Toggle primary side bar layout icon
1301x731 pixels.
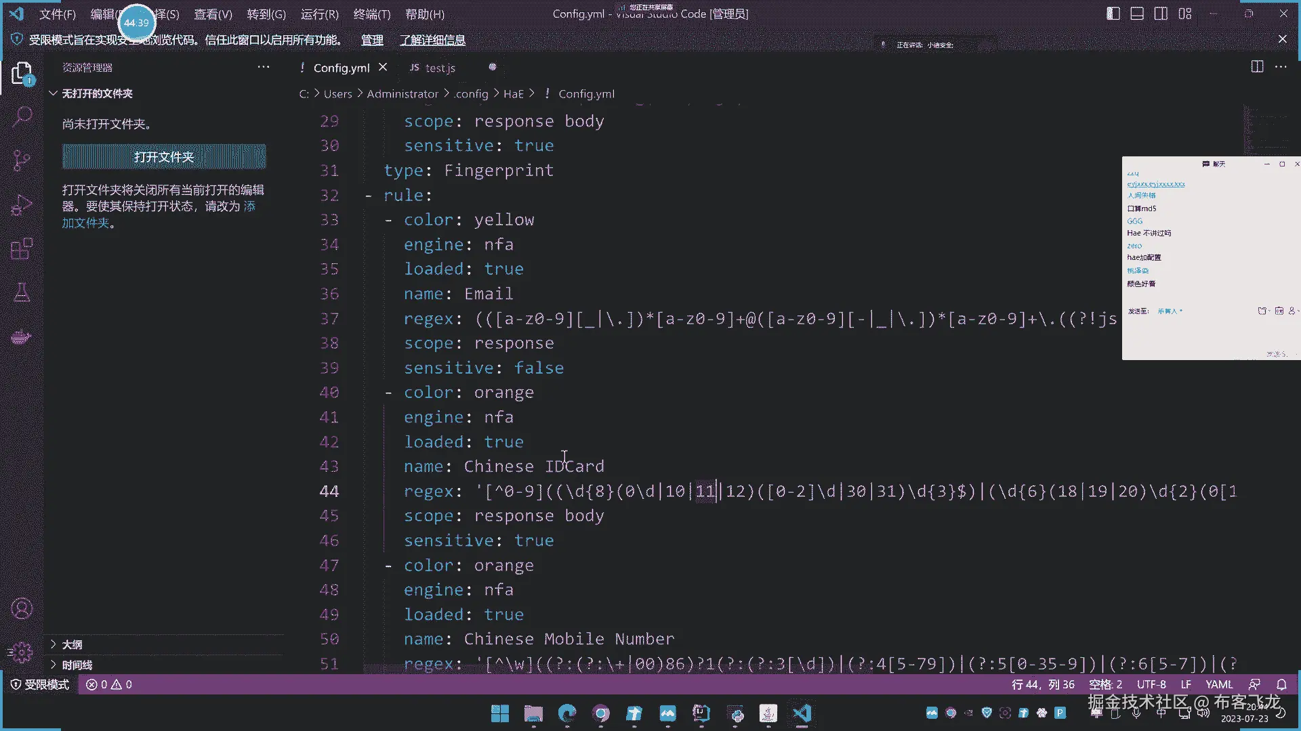(1113, 14)
